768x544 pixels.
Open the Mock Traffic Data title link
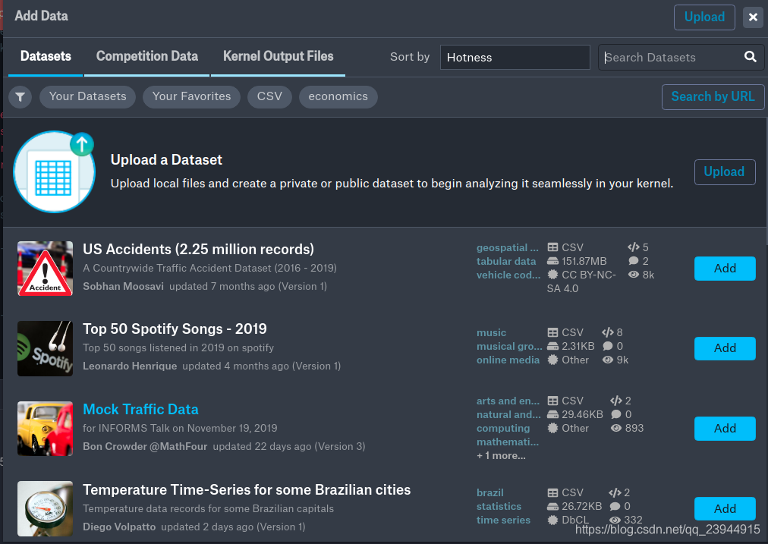[140, 409]
